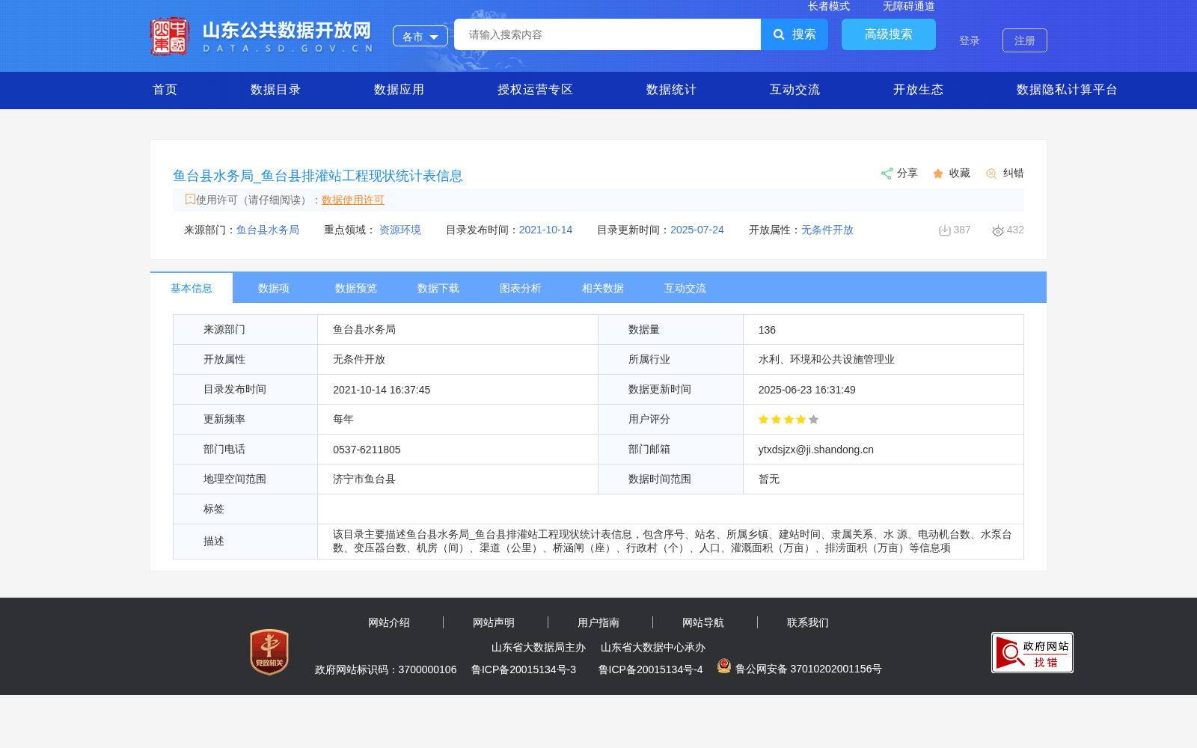Click the bookmark icon before 使用许可

[190, 199]
